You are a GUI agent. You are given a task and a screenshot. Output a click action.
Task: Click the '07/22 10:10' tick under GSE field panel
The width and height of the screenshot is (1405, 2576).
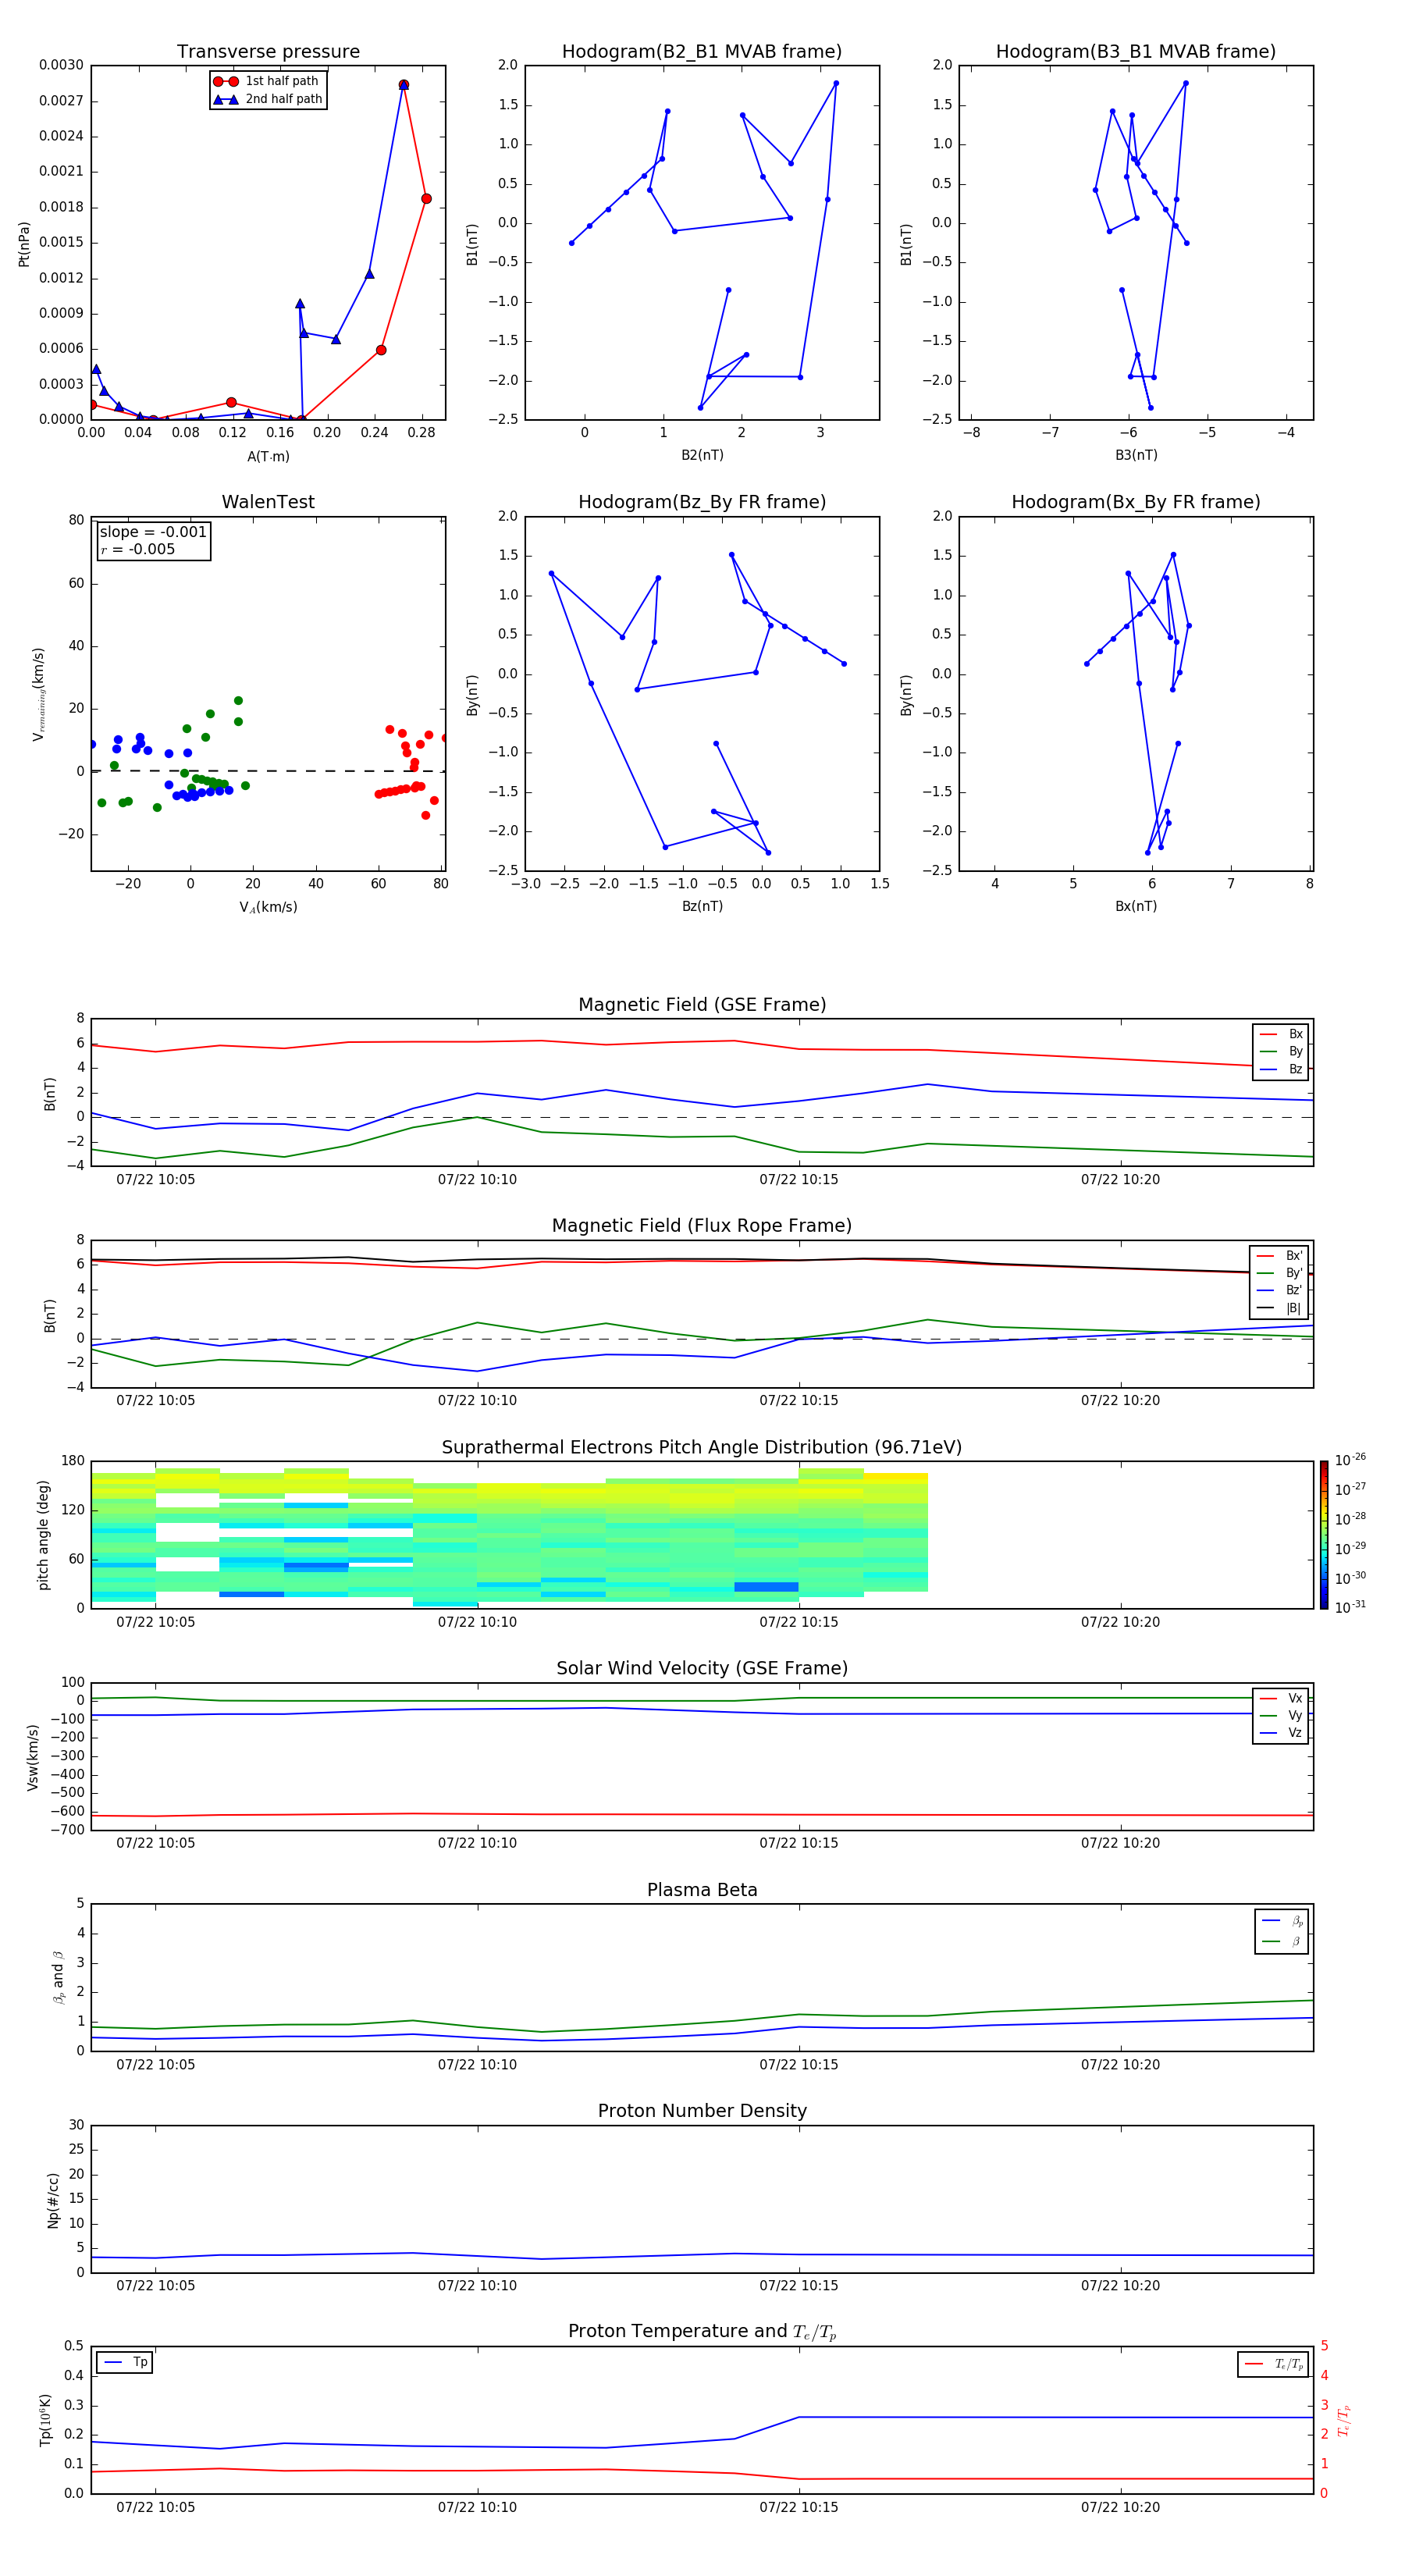point(477,1180)
